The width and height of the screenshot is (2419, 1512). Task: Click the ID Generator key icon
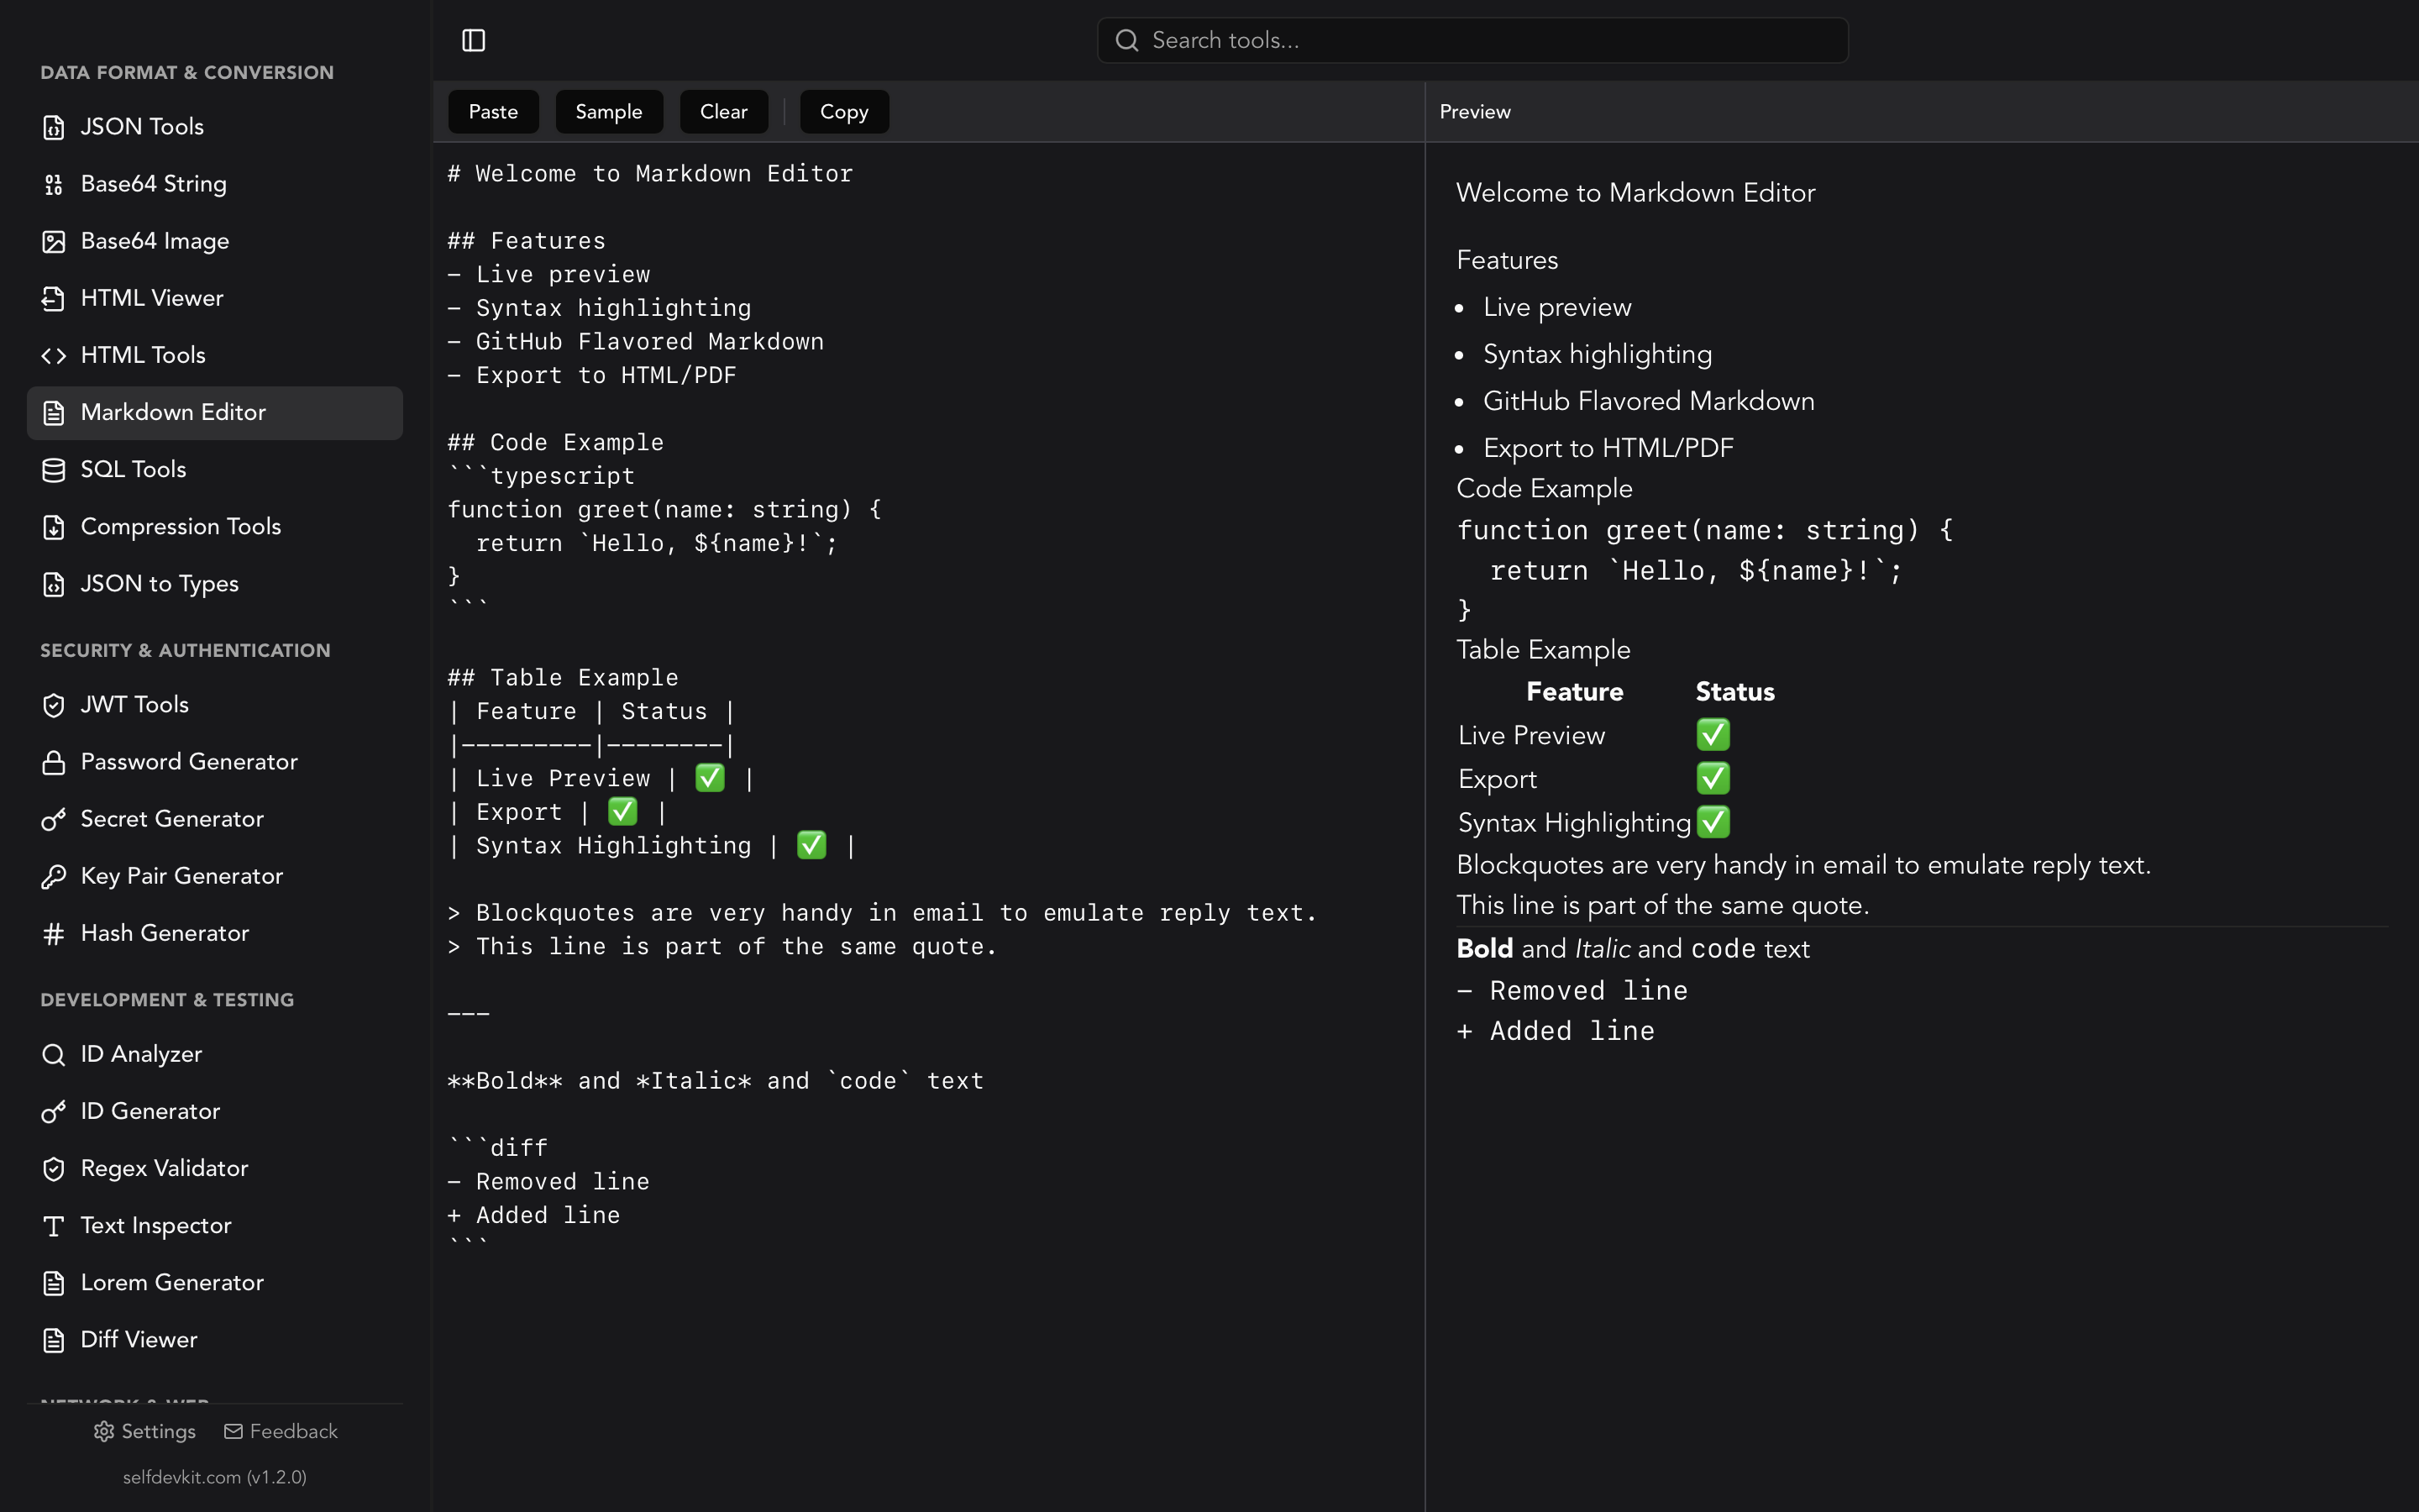54,1111
